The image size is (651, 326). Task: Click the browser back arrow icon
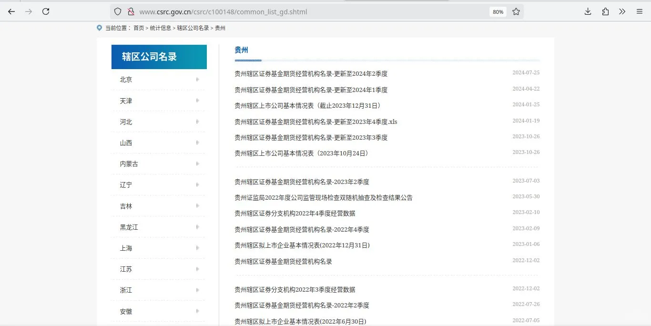[11, 11]
